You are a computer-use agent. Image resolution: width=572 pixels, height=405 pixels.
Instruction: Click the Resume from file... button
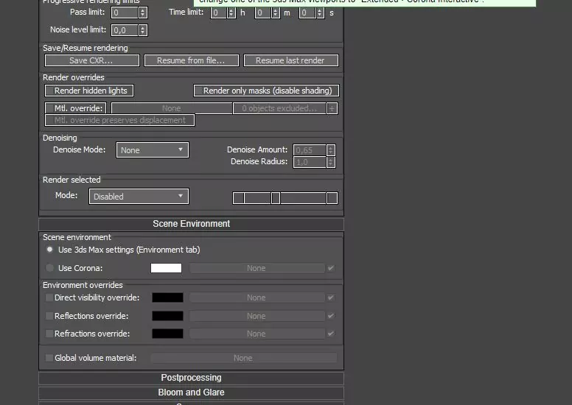[191, 60]
